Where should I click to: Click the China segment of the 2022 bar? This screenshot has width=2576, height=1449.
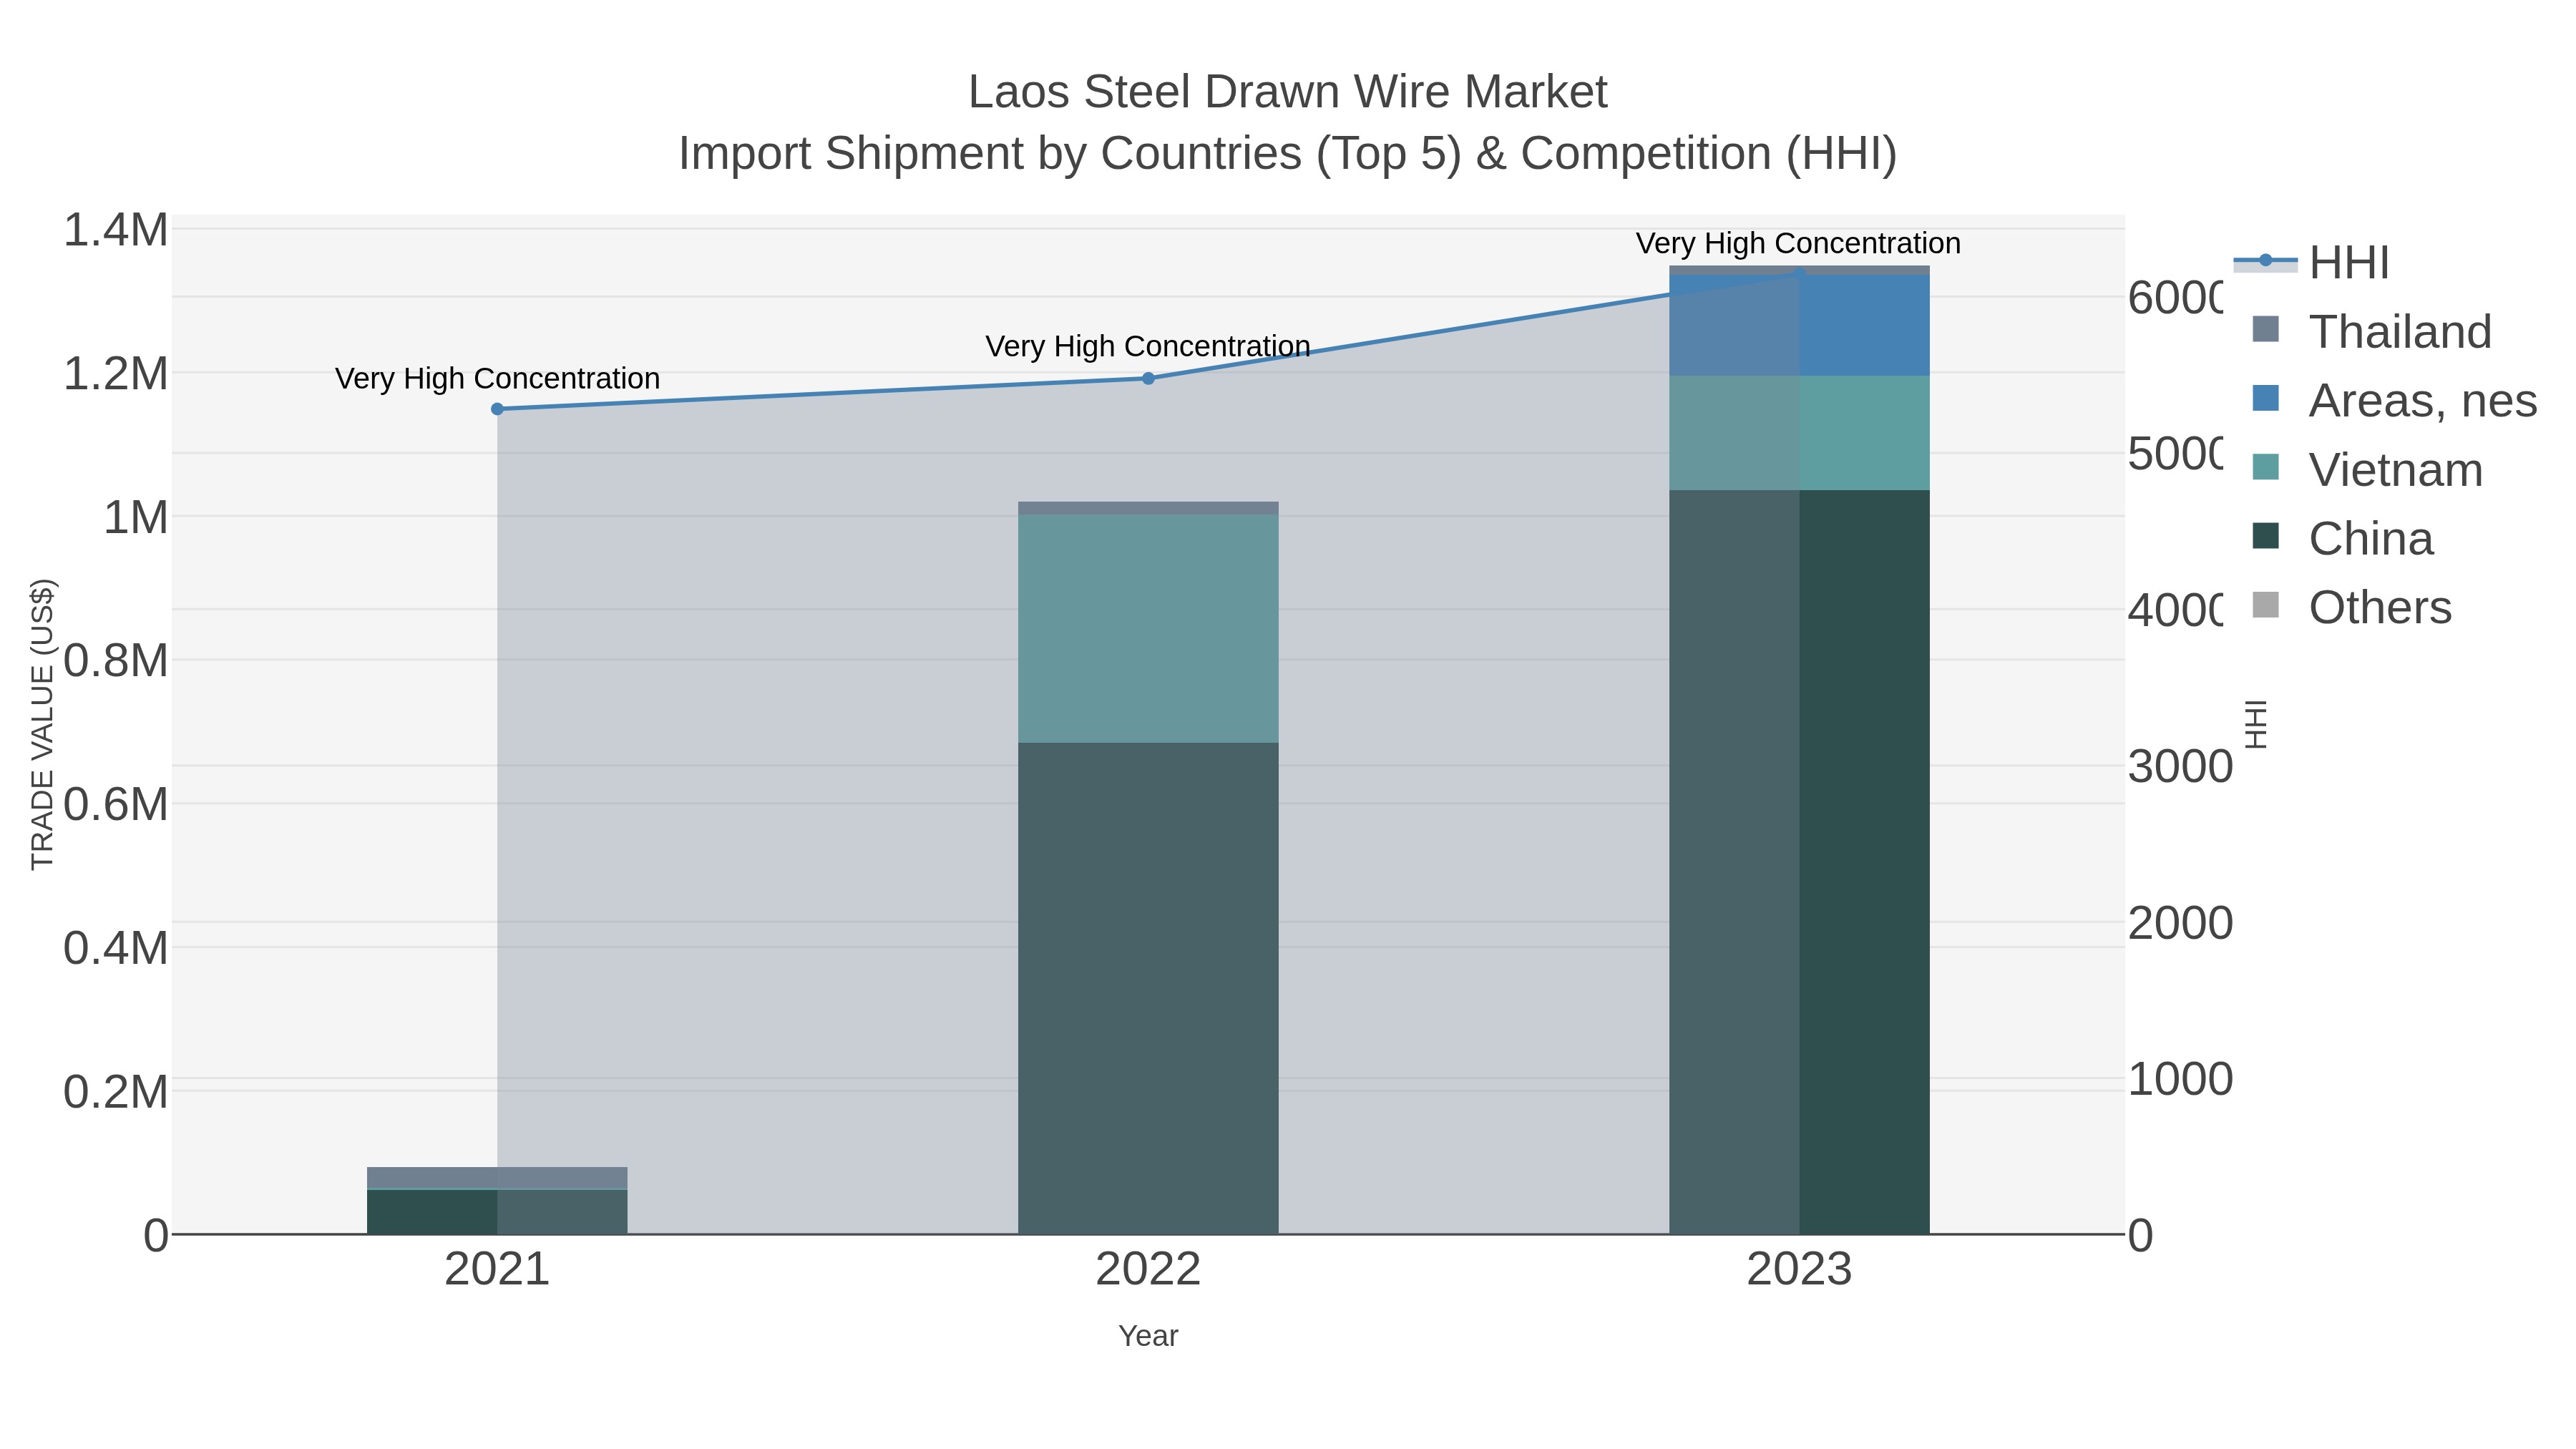[x=1148, y=988]
